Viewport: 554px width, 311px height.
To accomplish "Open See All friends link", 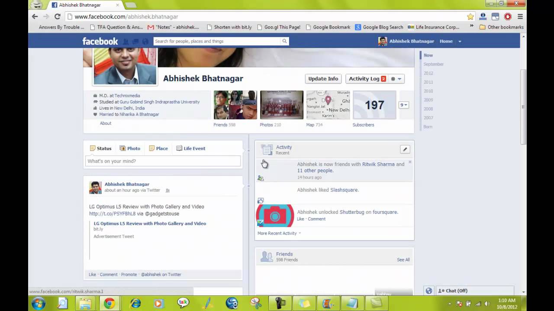I will pyautogui.click(x=403, y=260).
